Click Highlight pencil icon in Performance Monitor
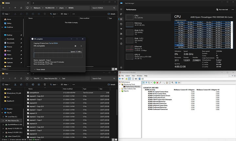The height and width of the screenshot is (141, 236). [x=160, y=82]
